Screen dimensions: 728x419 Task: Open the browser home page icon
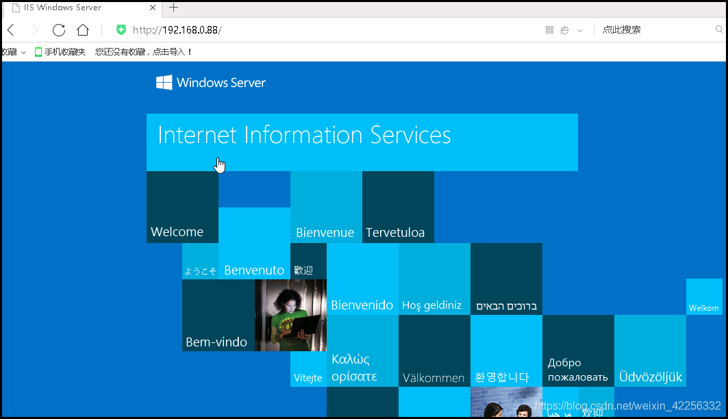click(x=83, y=30)
